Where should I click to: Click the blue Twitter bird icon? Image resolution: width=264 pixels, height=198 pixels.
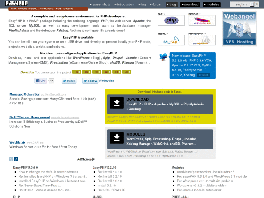click(163, 57)
